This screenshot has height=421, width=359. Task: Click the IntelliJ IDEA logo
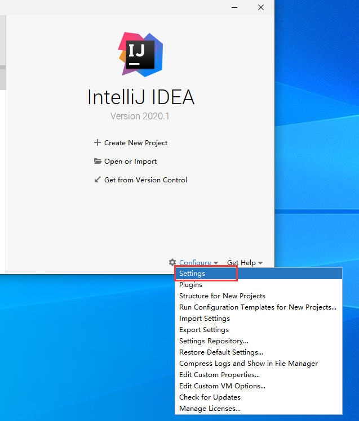coord(140,55)
